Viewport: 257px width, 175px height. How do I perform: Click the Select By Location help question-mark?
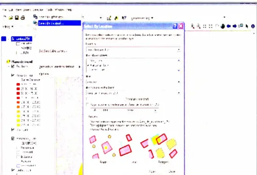click(x=175, y=26)
